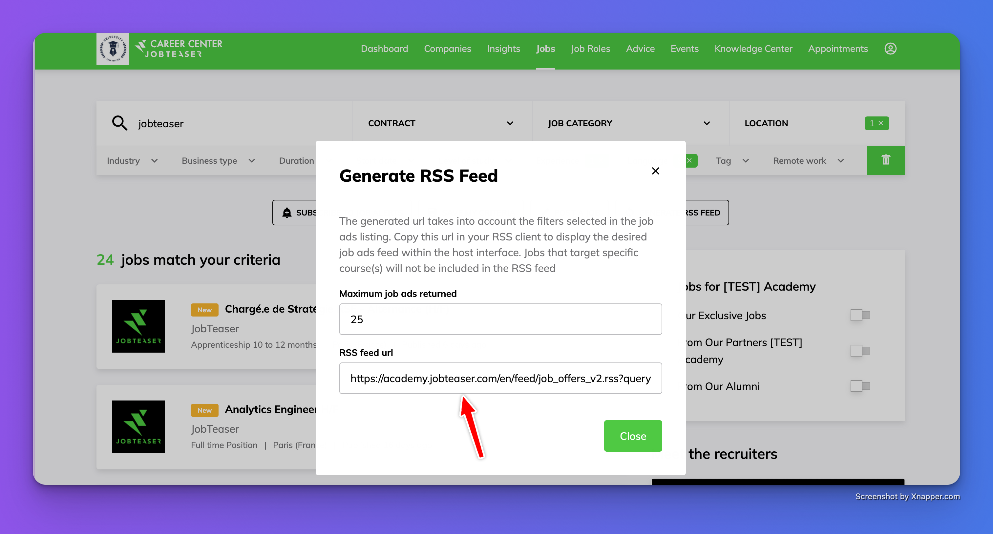Open the Duration filter

(296, 161)
